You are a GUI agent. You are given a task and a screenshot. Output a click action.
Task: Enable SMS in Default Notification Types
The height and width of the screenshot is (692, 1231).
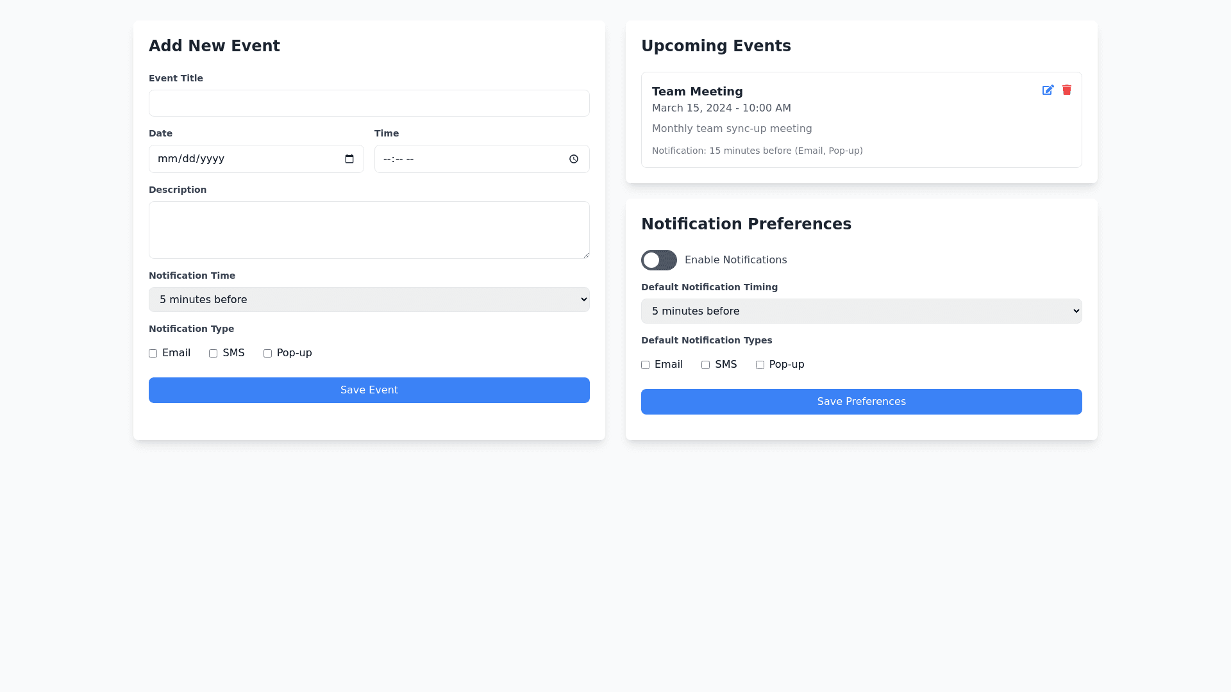tap(706, 365)
